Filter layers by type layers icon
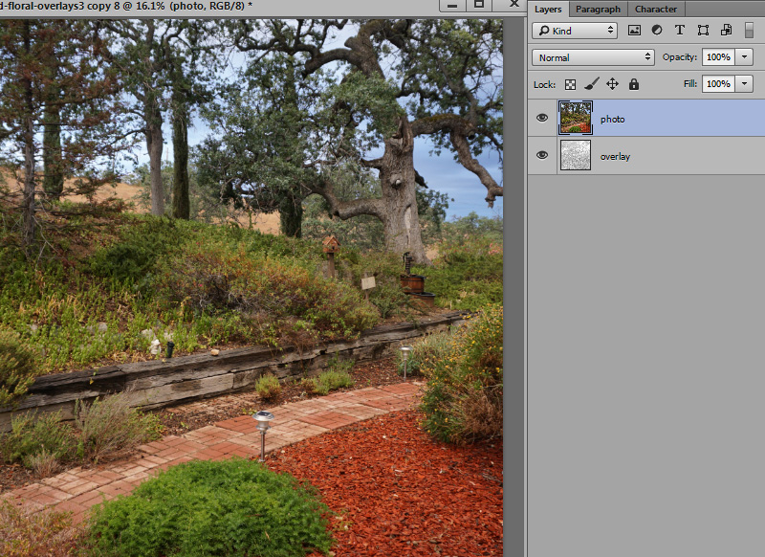 tap(680, 31)
